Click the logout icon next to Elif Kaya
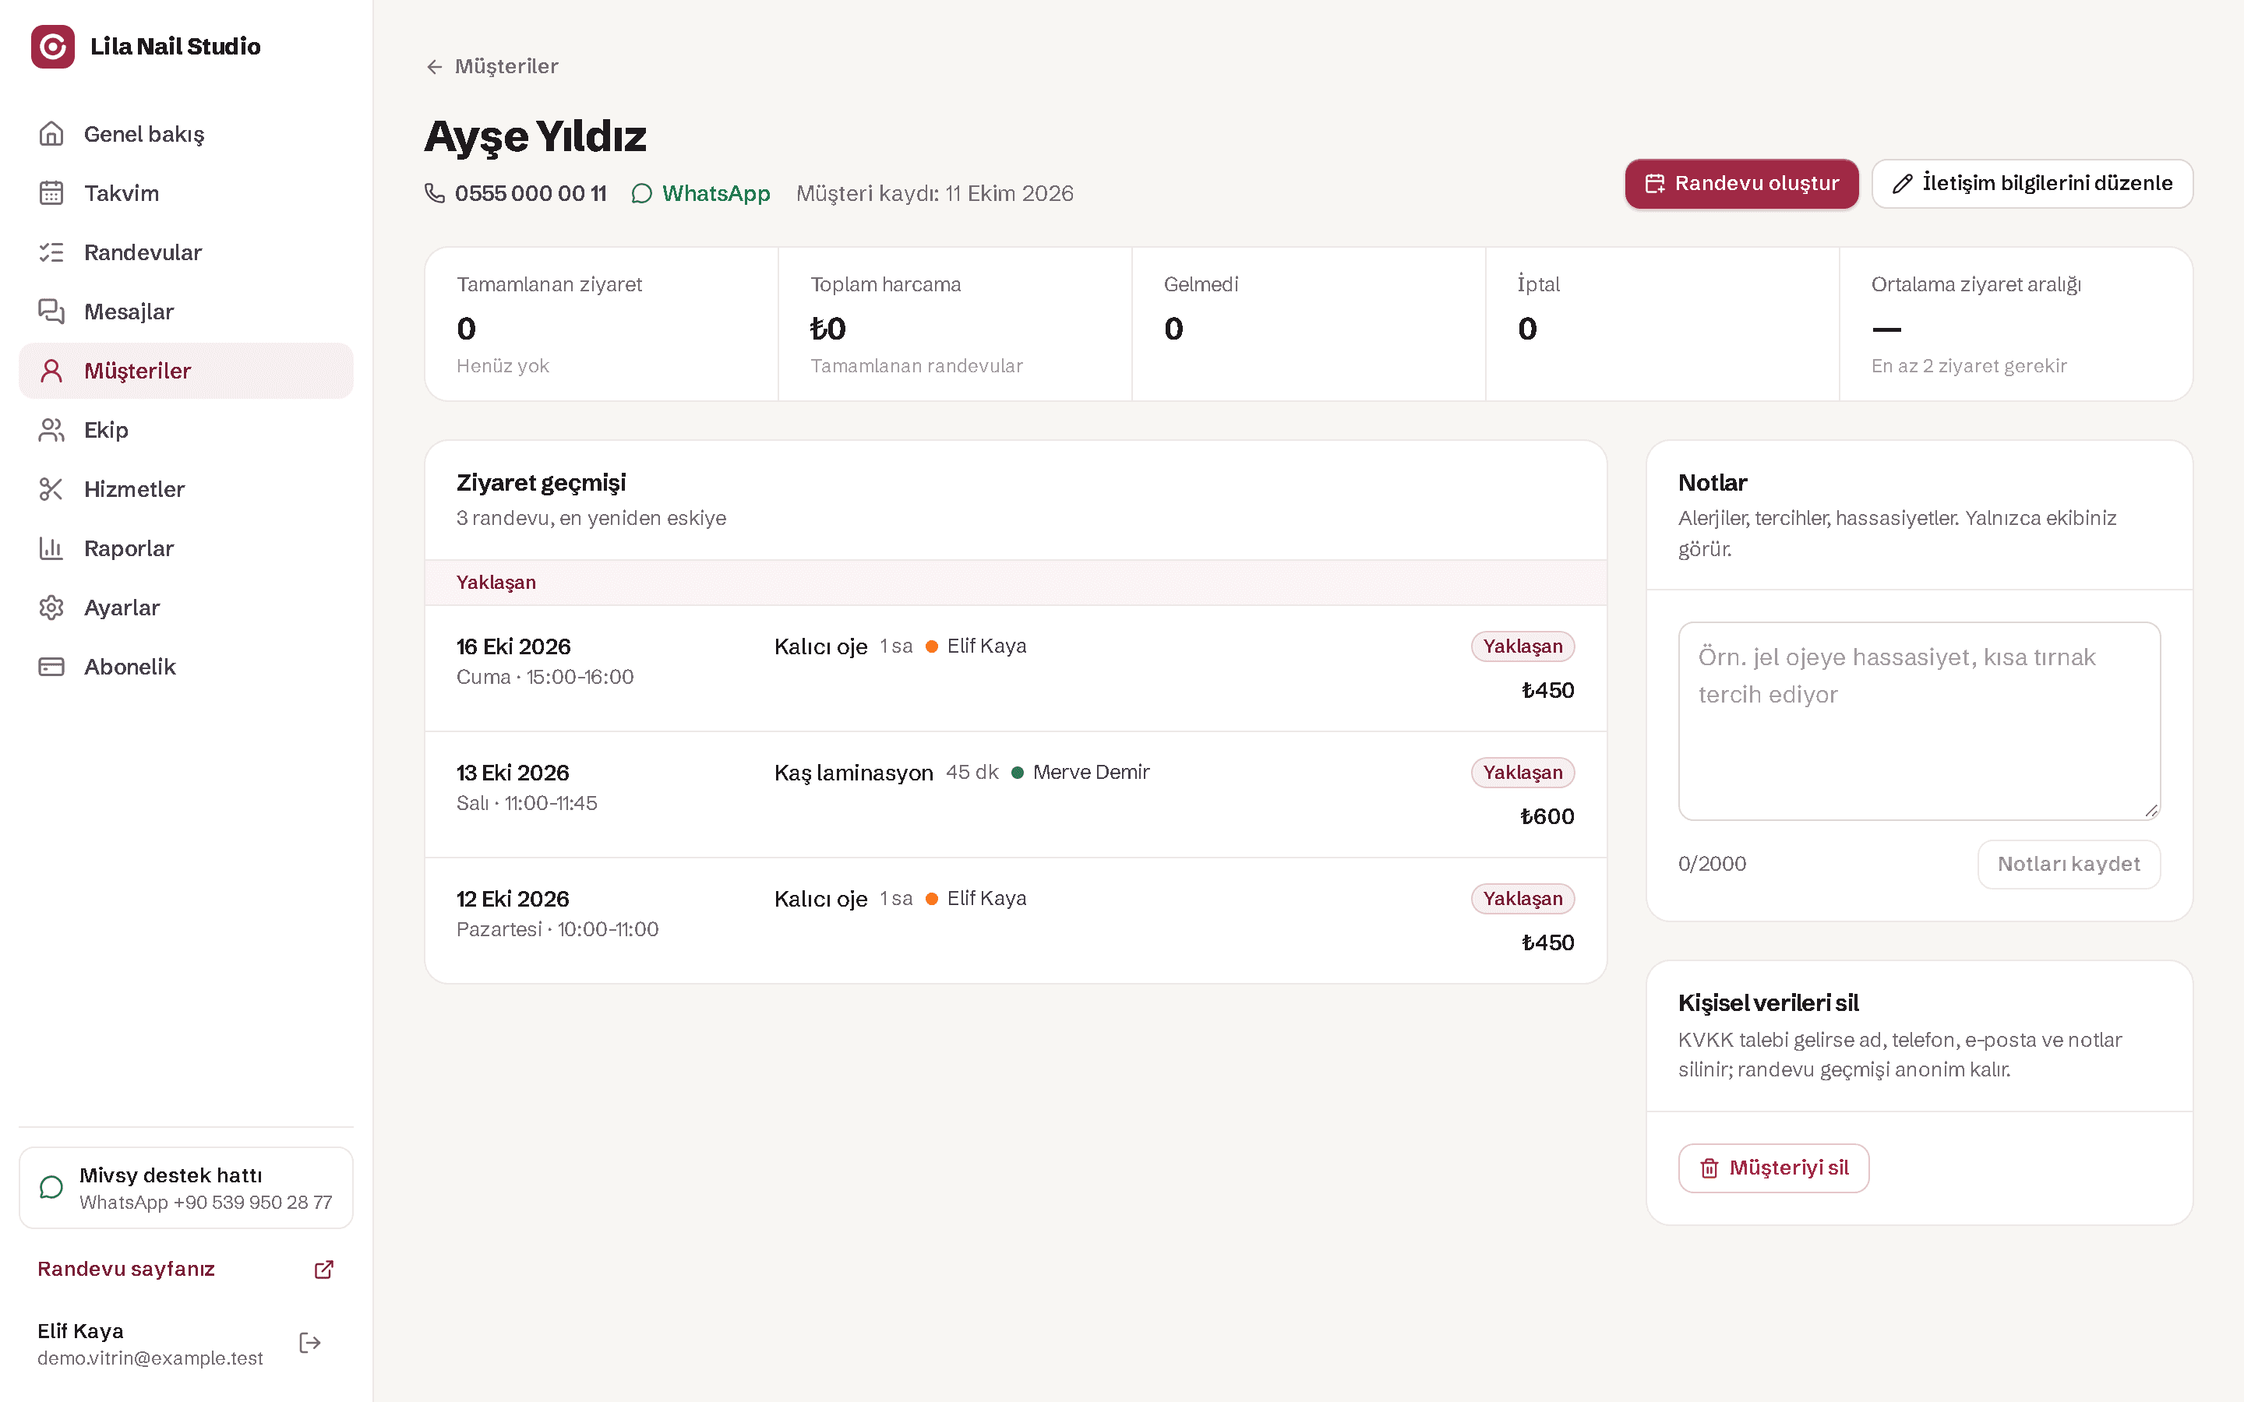The width and height of the screenshot is (2244, 1402). 309,1343
